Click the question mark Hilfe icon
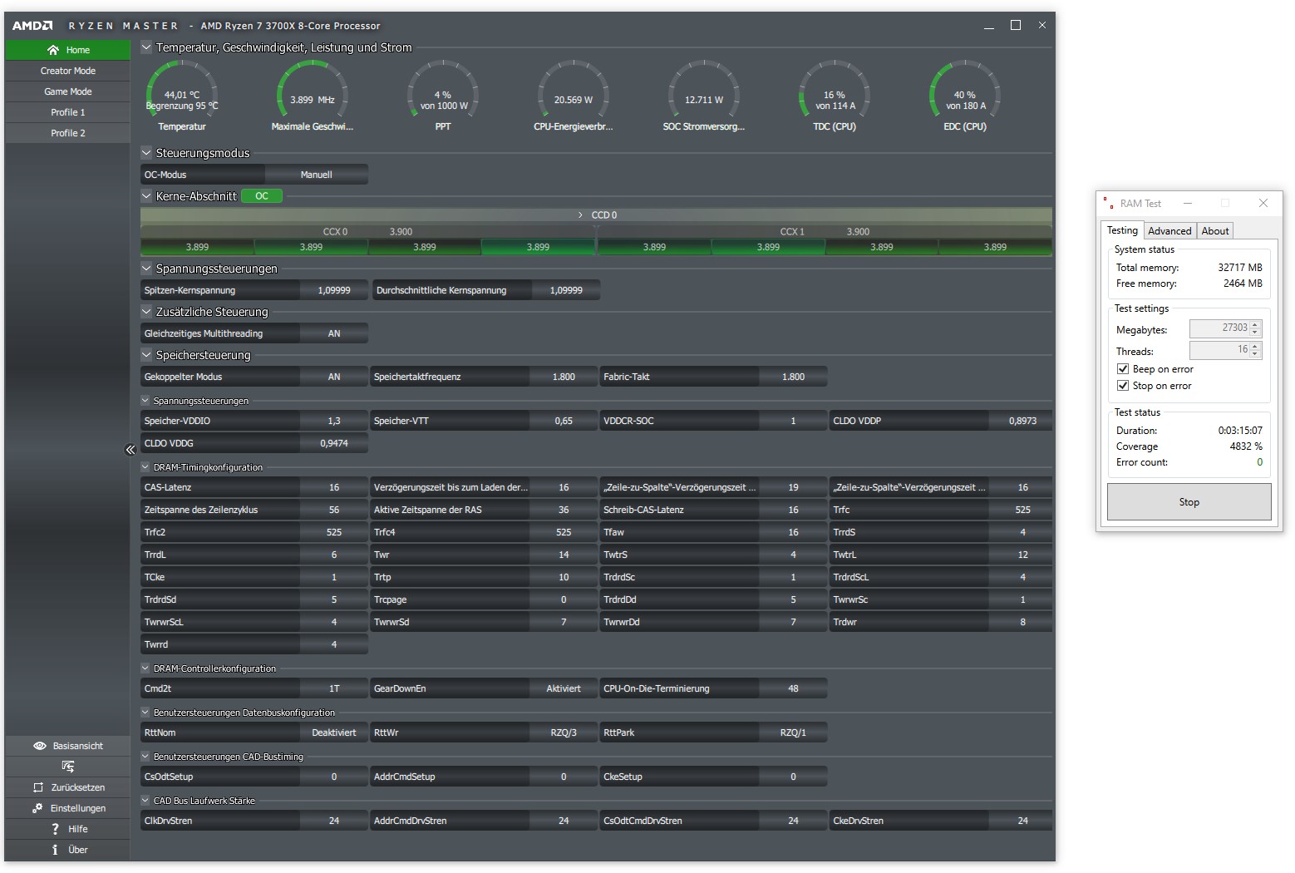Viewport: 1295px width, 873px height. 55,829
